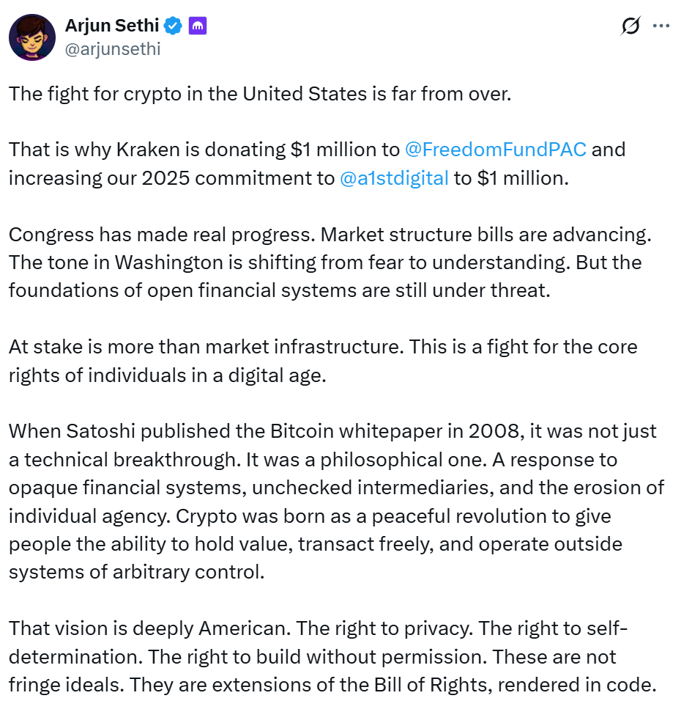Viewport: 692px width, 723px height.
Task: Click the blue verified checkmark badge
Action: pyautogui.click(x=174, y=26)
